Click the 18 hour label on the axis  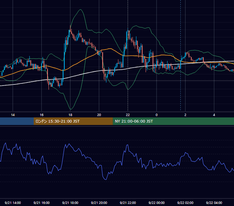click(x=70, y=115)
